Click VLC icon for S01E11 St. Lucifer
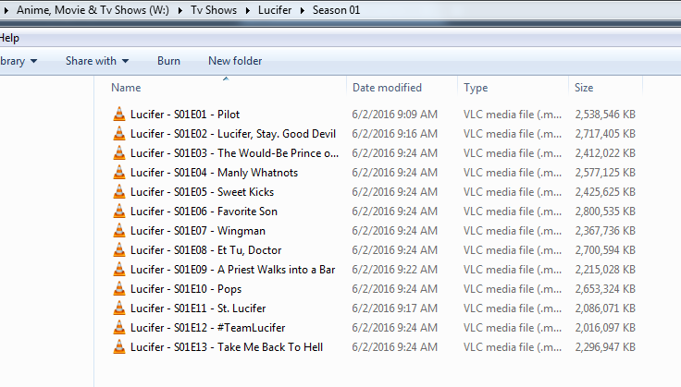 point(119,308)
